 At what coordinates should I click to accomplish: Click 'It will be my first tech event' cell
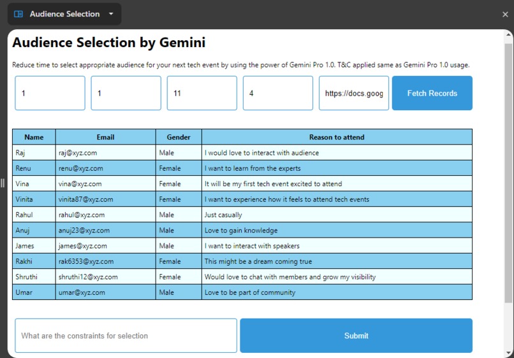click(337, 183)
